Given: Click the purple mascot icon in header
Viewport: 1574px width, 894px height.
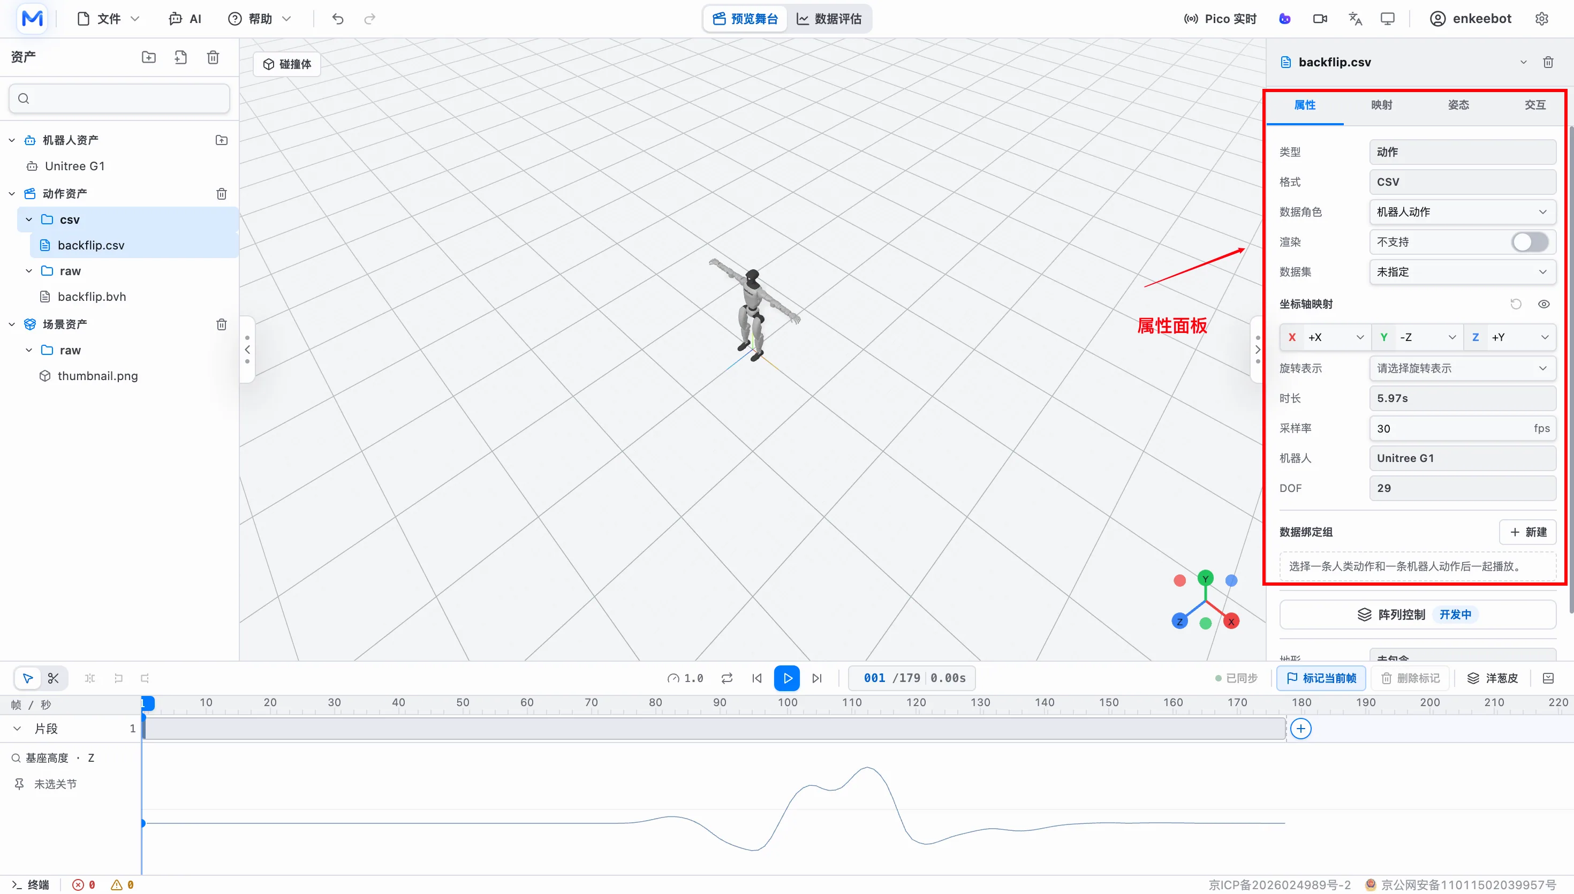Looking at the screenshot, I should pyautogui.click(x=1284, y=18).
